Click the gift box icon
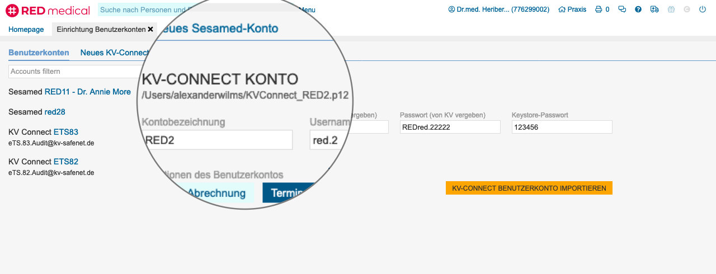This screenshot has height=274, width=716. (x=671, y=10)
